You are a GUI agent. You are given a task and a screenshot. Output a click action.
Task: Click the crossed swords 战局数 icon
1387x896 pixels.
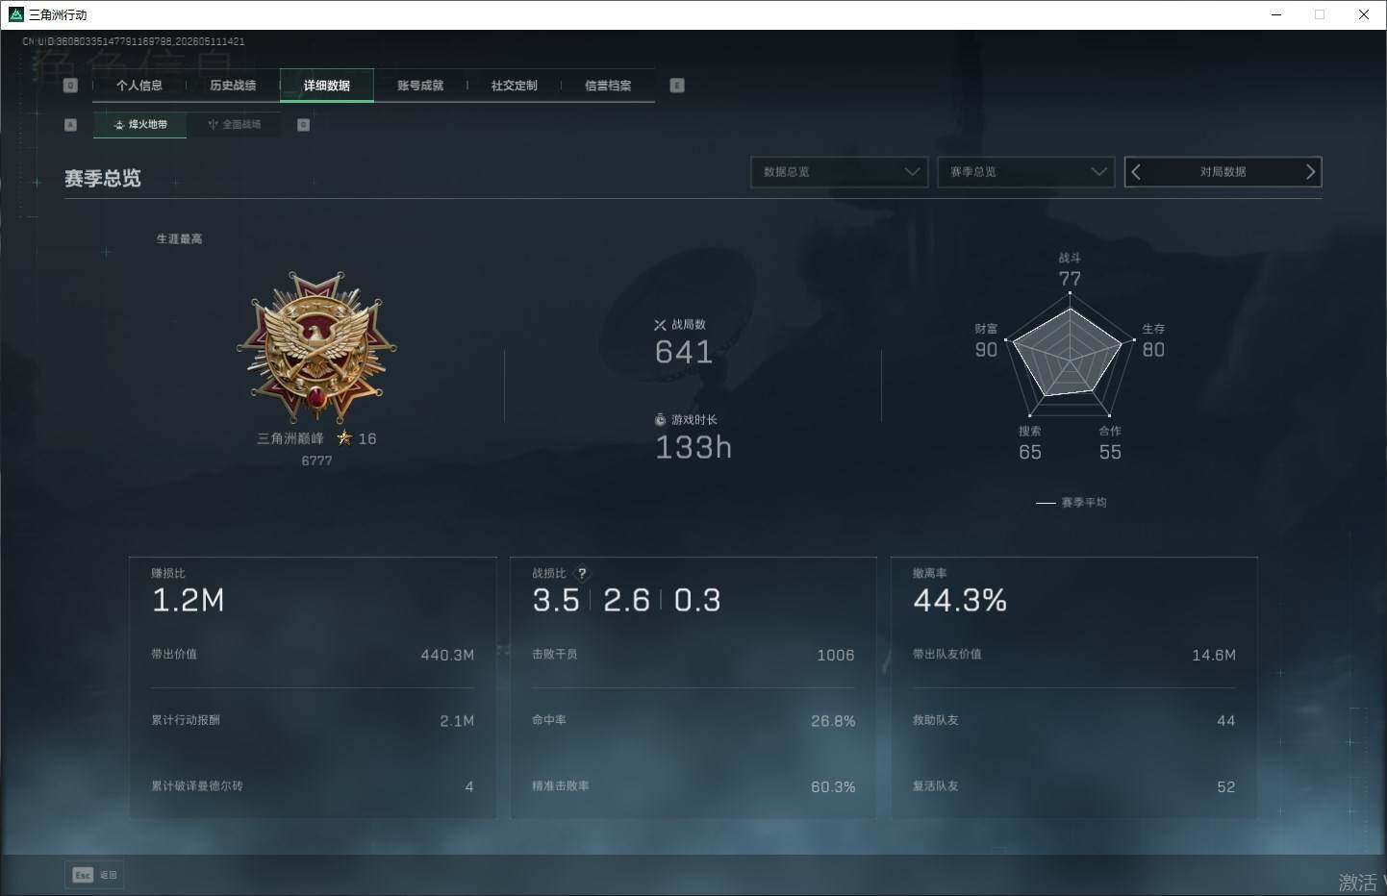(660, 325)
